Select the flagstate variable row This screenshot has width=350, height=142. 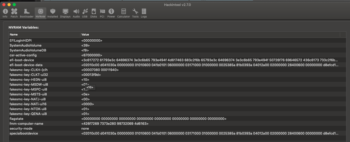click(177, 119)
